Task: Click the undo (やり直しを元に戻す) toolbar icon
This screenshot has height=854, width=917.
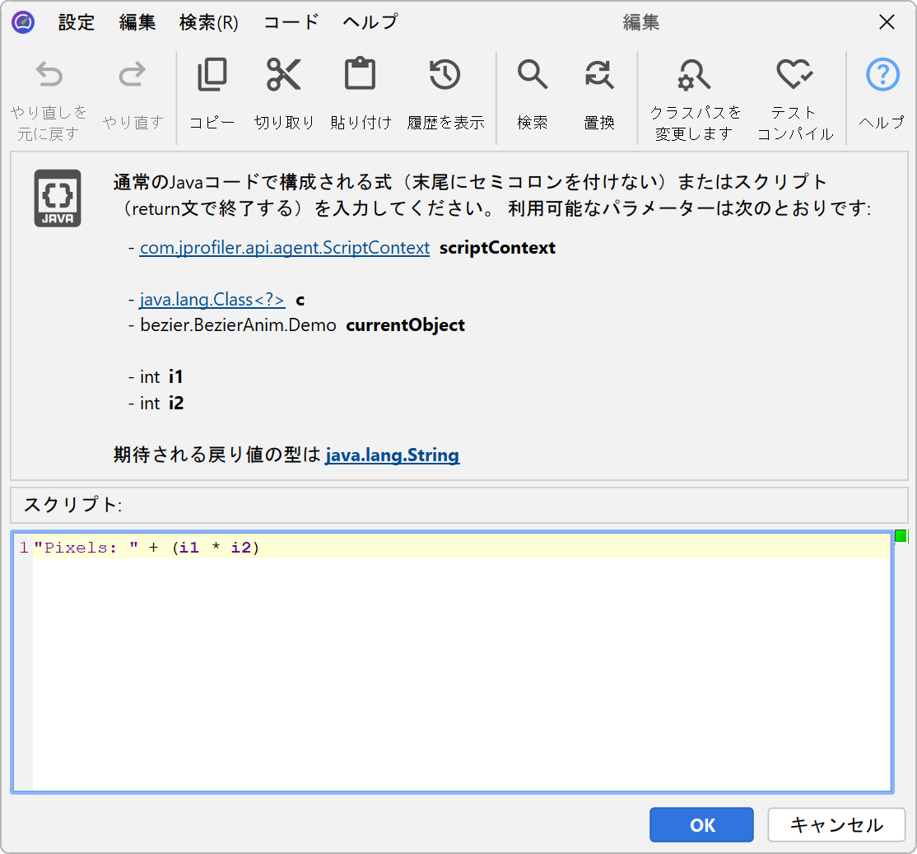Action: click(x=49, y=76)
